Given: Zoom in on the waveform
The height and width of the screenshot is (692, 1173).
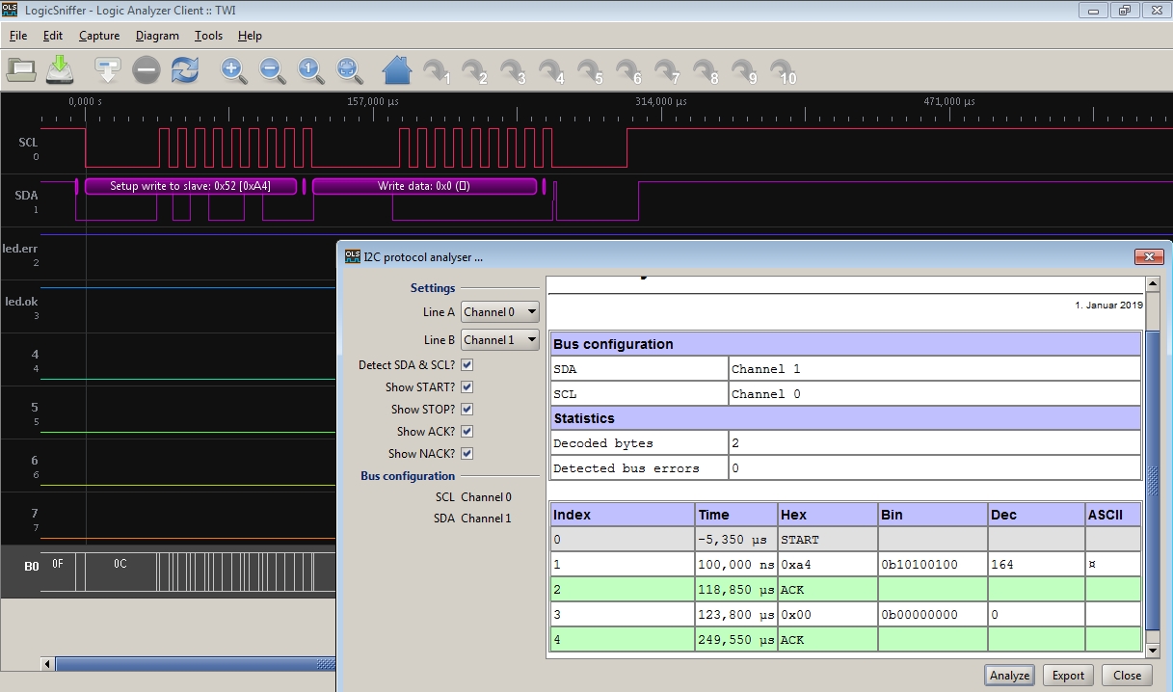Looking at the screenshot, I should pos(234,69).
